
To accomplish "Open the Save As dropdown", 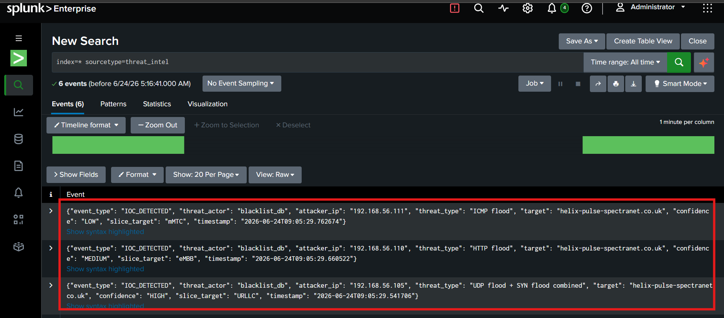I will coord(582,41).
